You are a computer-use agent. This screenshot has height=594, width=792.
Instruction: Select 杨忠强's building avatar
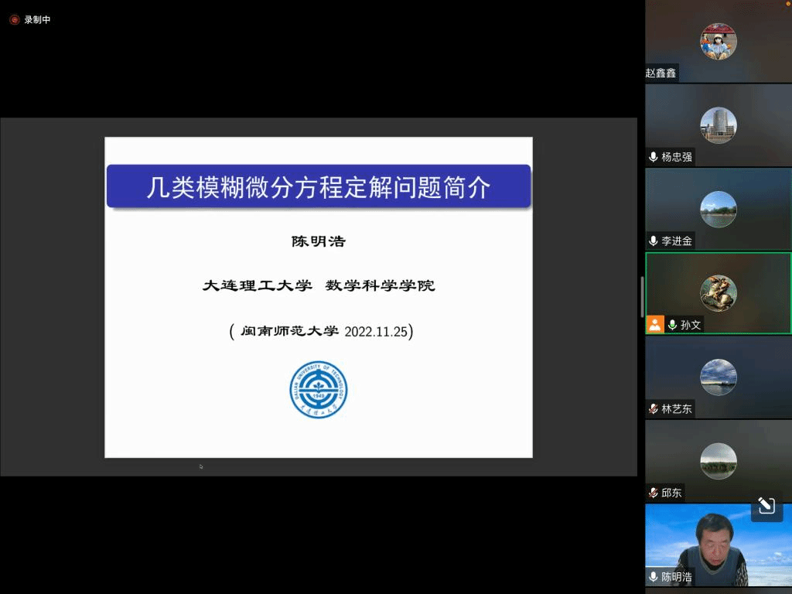(x=718, y=125)
